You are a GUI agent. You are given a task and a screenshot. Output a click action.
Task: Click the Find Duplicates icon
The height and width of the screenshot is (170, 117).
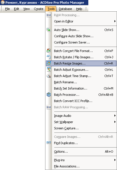[x=49, y=143]
